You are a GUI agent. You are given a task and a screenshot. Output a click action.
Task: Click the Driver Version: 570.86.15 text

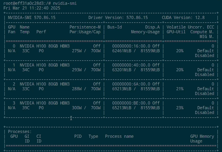click(x=118, y=18)
